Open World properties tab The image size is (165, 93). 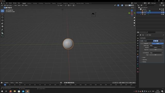point(138,48)
